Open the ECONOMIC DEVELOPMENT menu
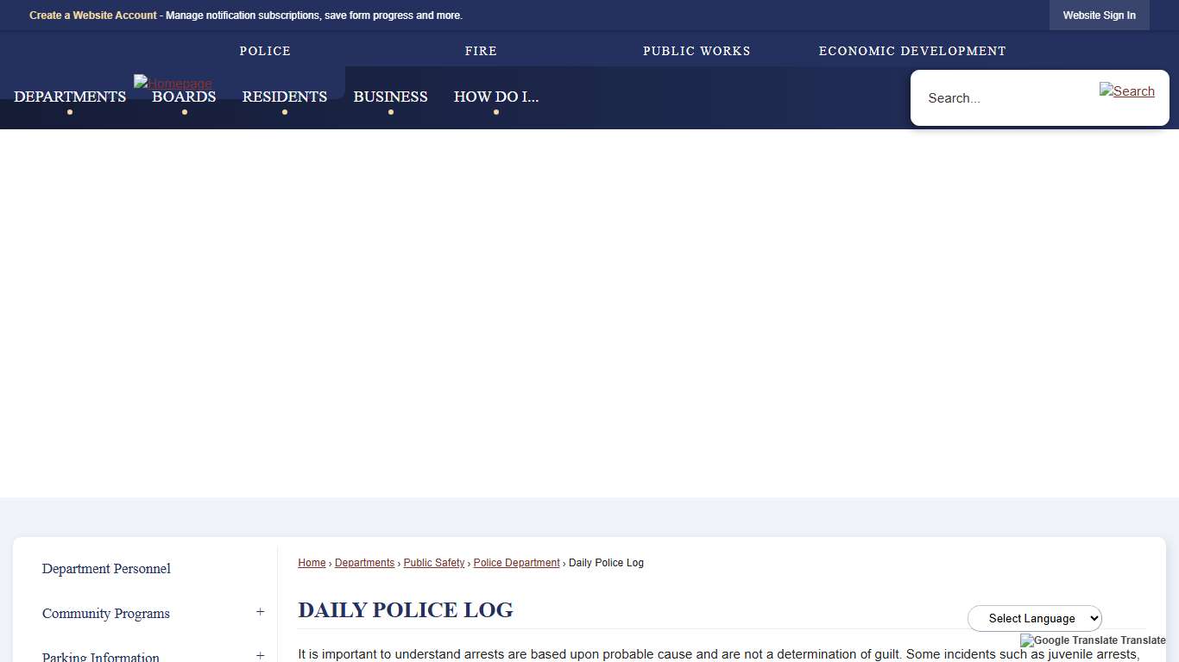 911,51
